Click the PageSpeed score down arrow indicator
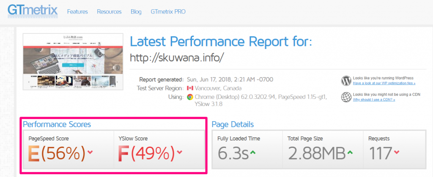 [x=90, y=152]
